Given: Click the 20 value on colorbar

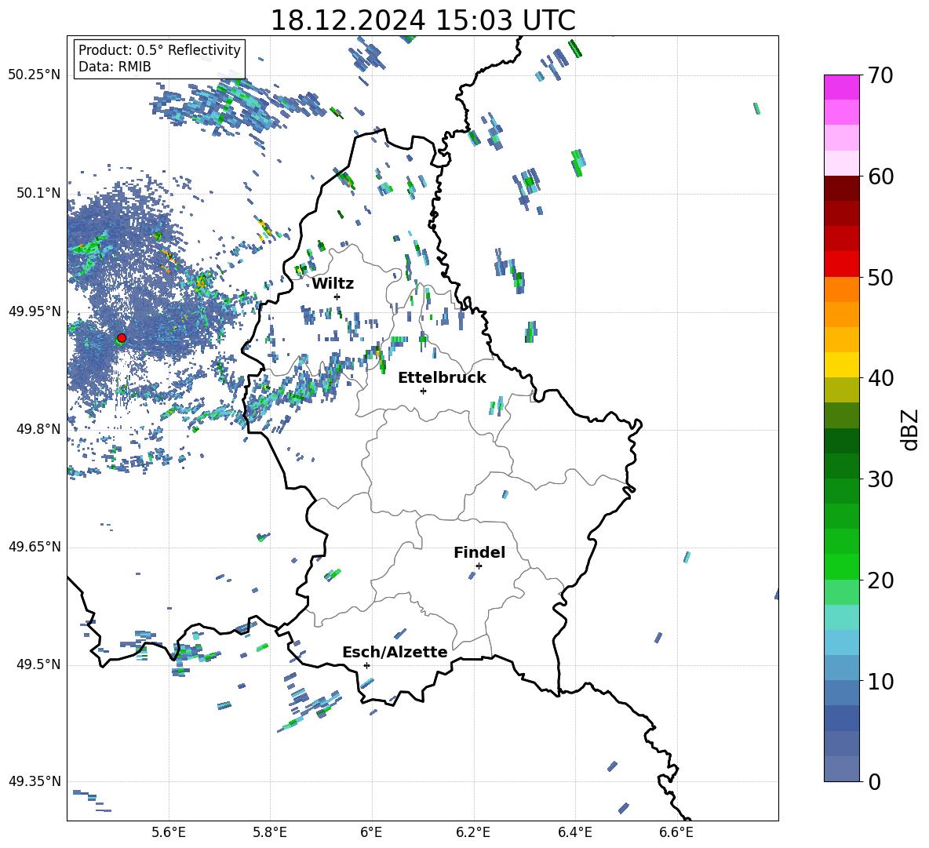Looking at the screenshot, I should tap(880, 580).
